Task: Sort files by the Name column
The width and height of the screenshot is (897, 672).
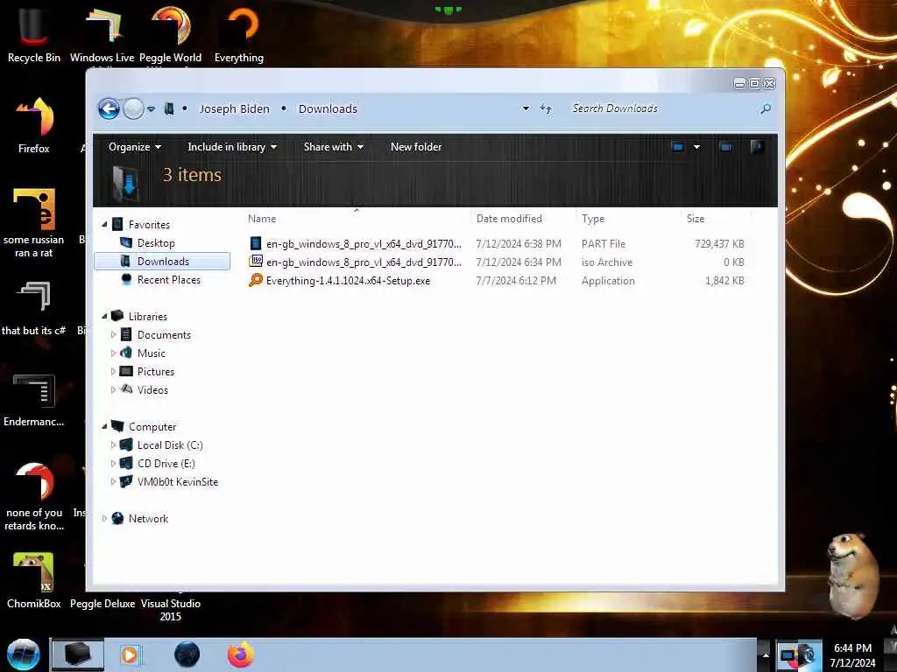Action: (x=262, y=218)
